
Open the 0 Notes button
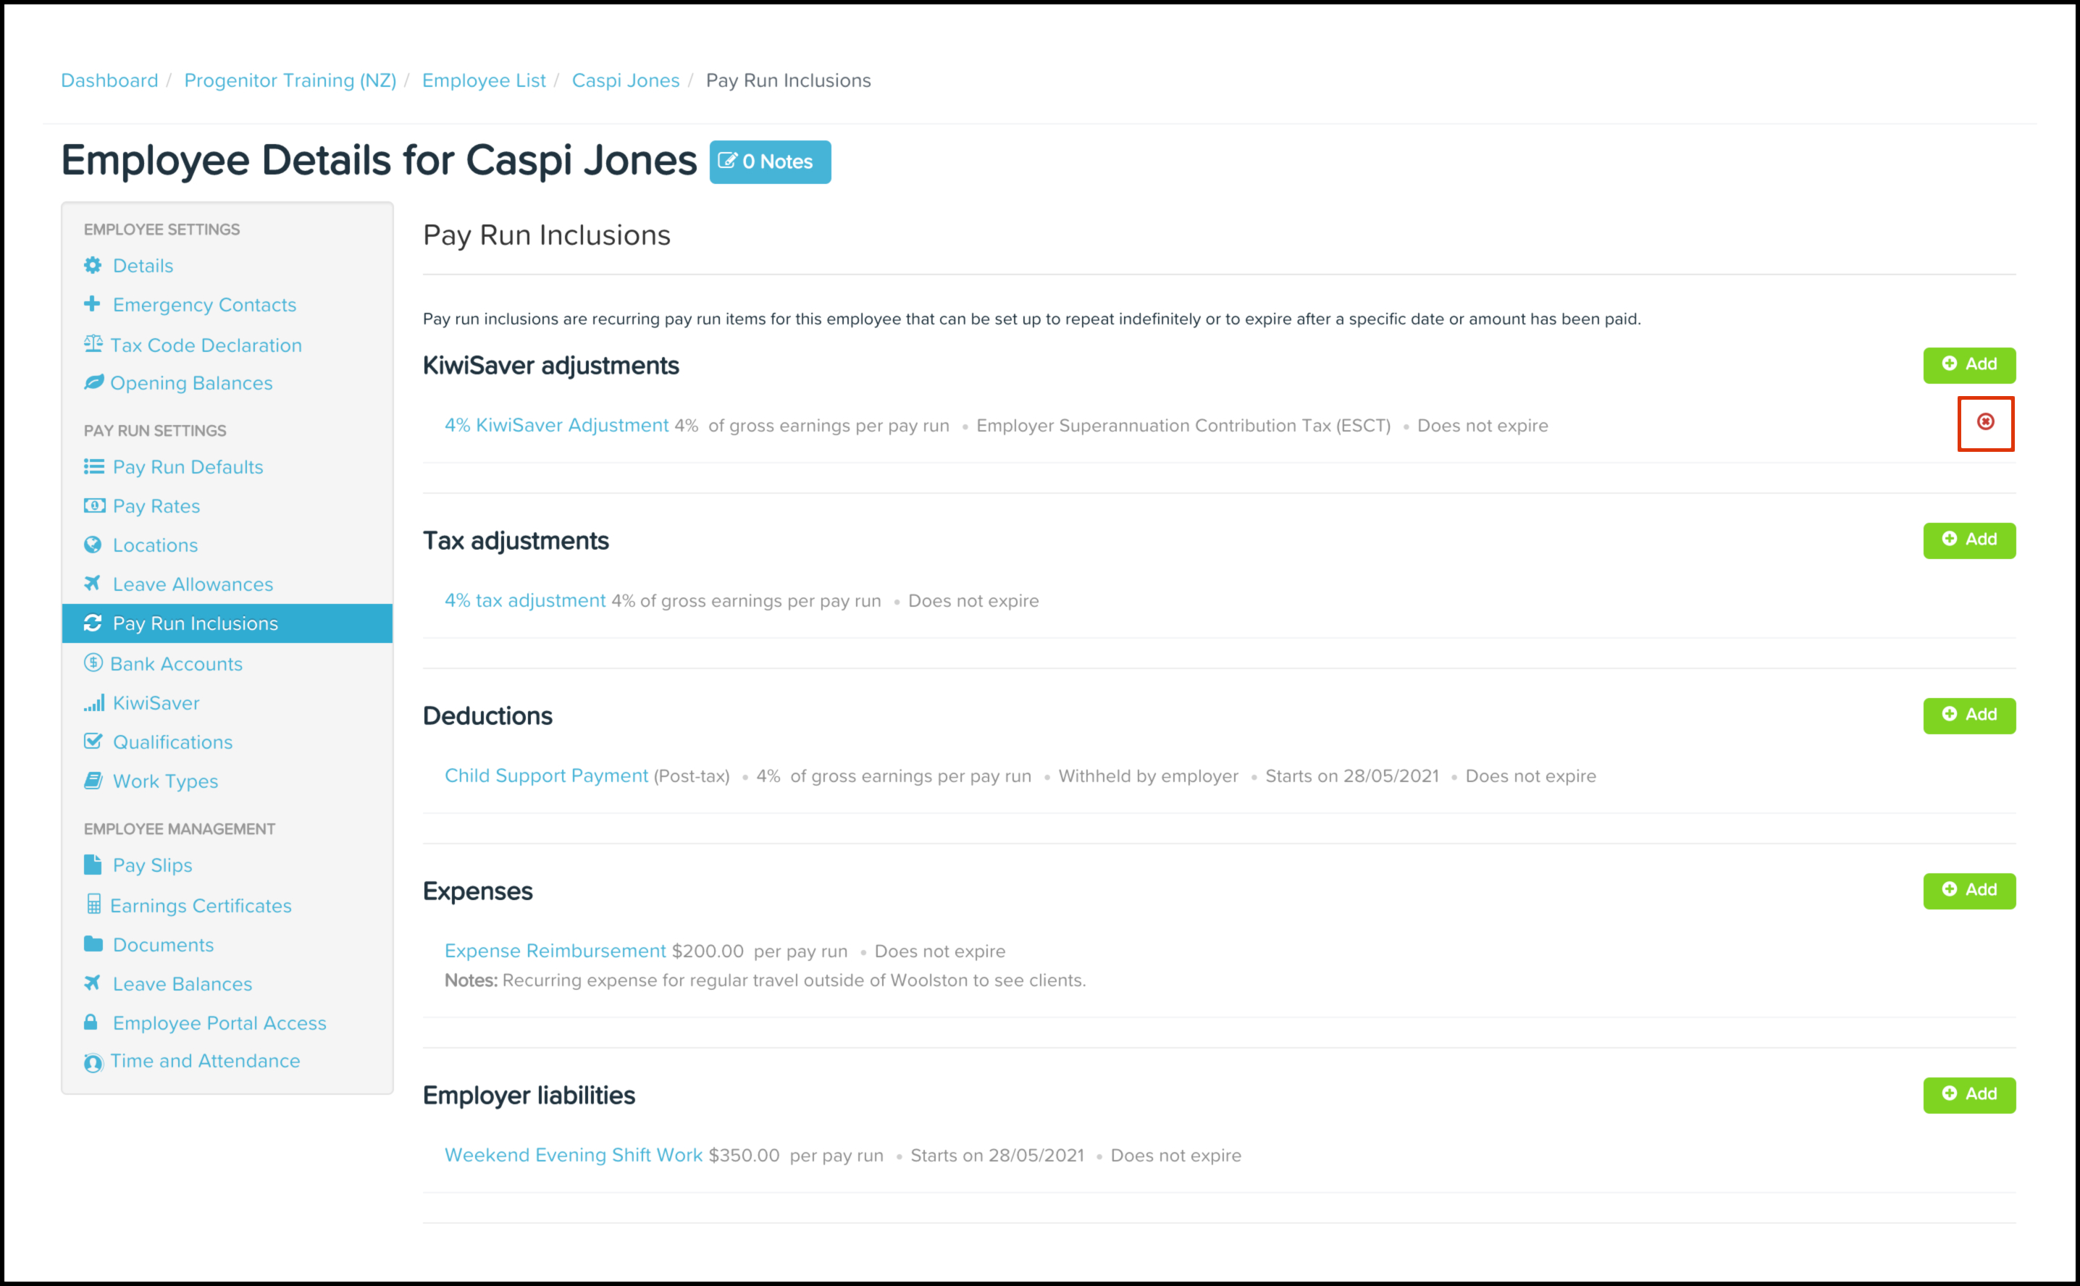pos(769,161)
